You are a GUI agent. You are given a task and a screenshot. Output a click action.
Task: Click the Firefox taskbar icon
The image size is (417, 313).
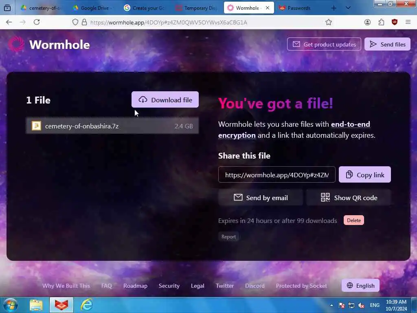coord(61,305)
